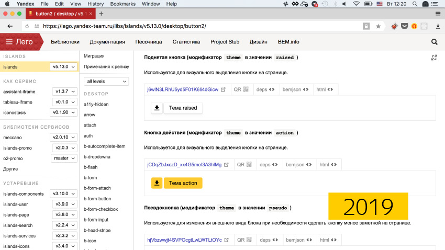This screenshot has width=445, height=250.
Task: Open BEM.info in the top navigation
Action: tap(288, 42)
